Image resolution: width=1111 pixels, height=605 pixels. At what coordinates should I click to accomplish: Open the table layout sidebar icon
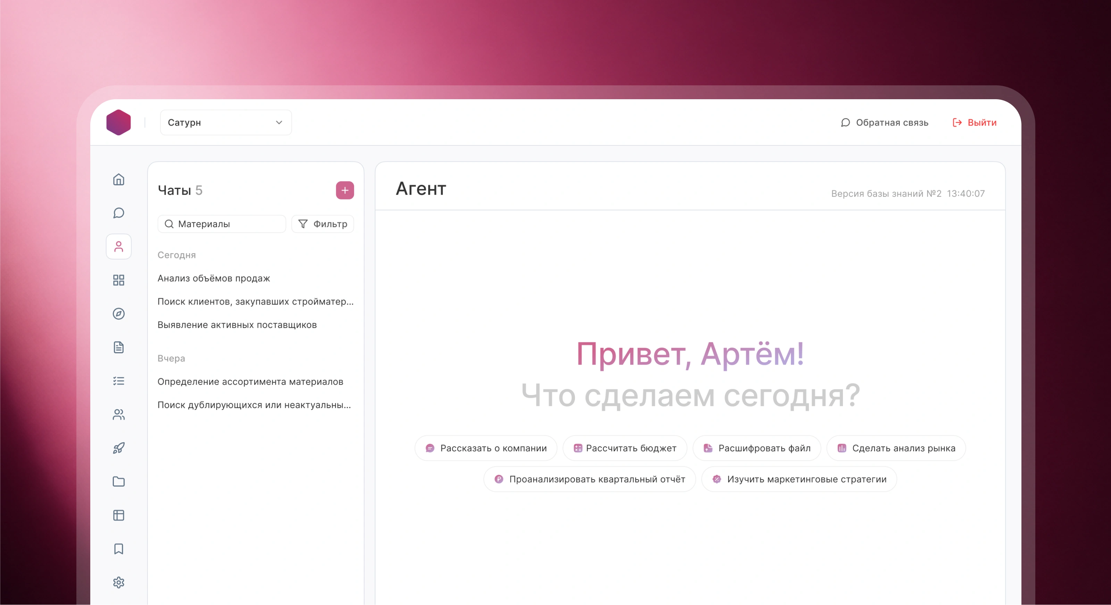click(x=119, y=515)
